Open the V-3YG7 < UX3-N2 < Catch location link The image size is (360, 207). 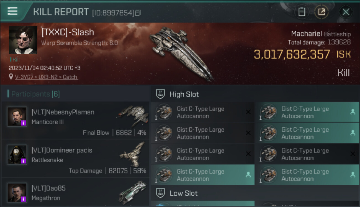pos(47,77)
